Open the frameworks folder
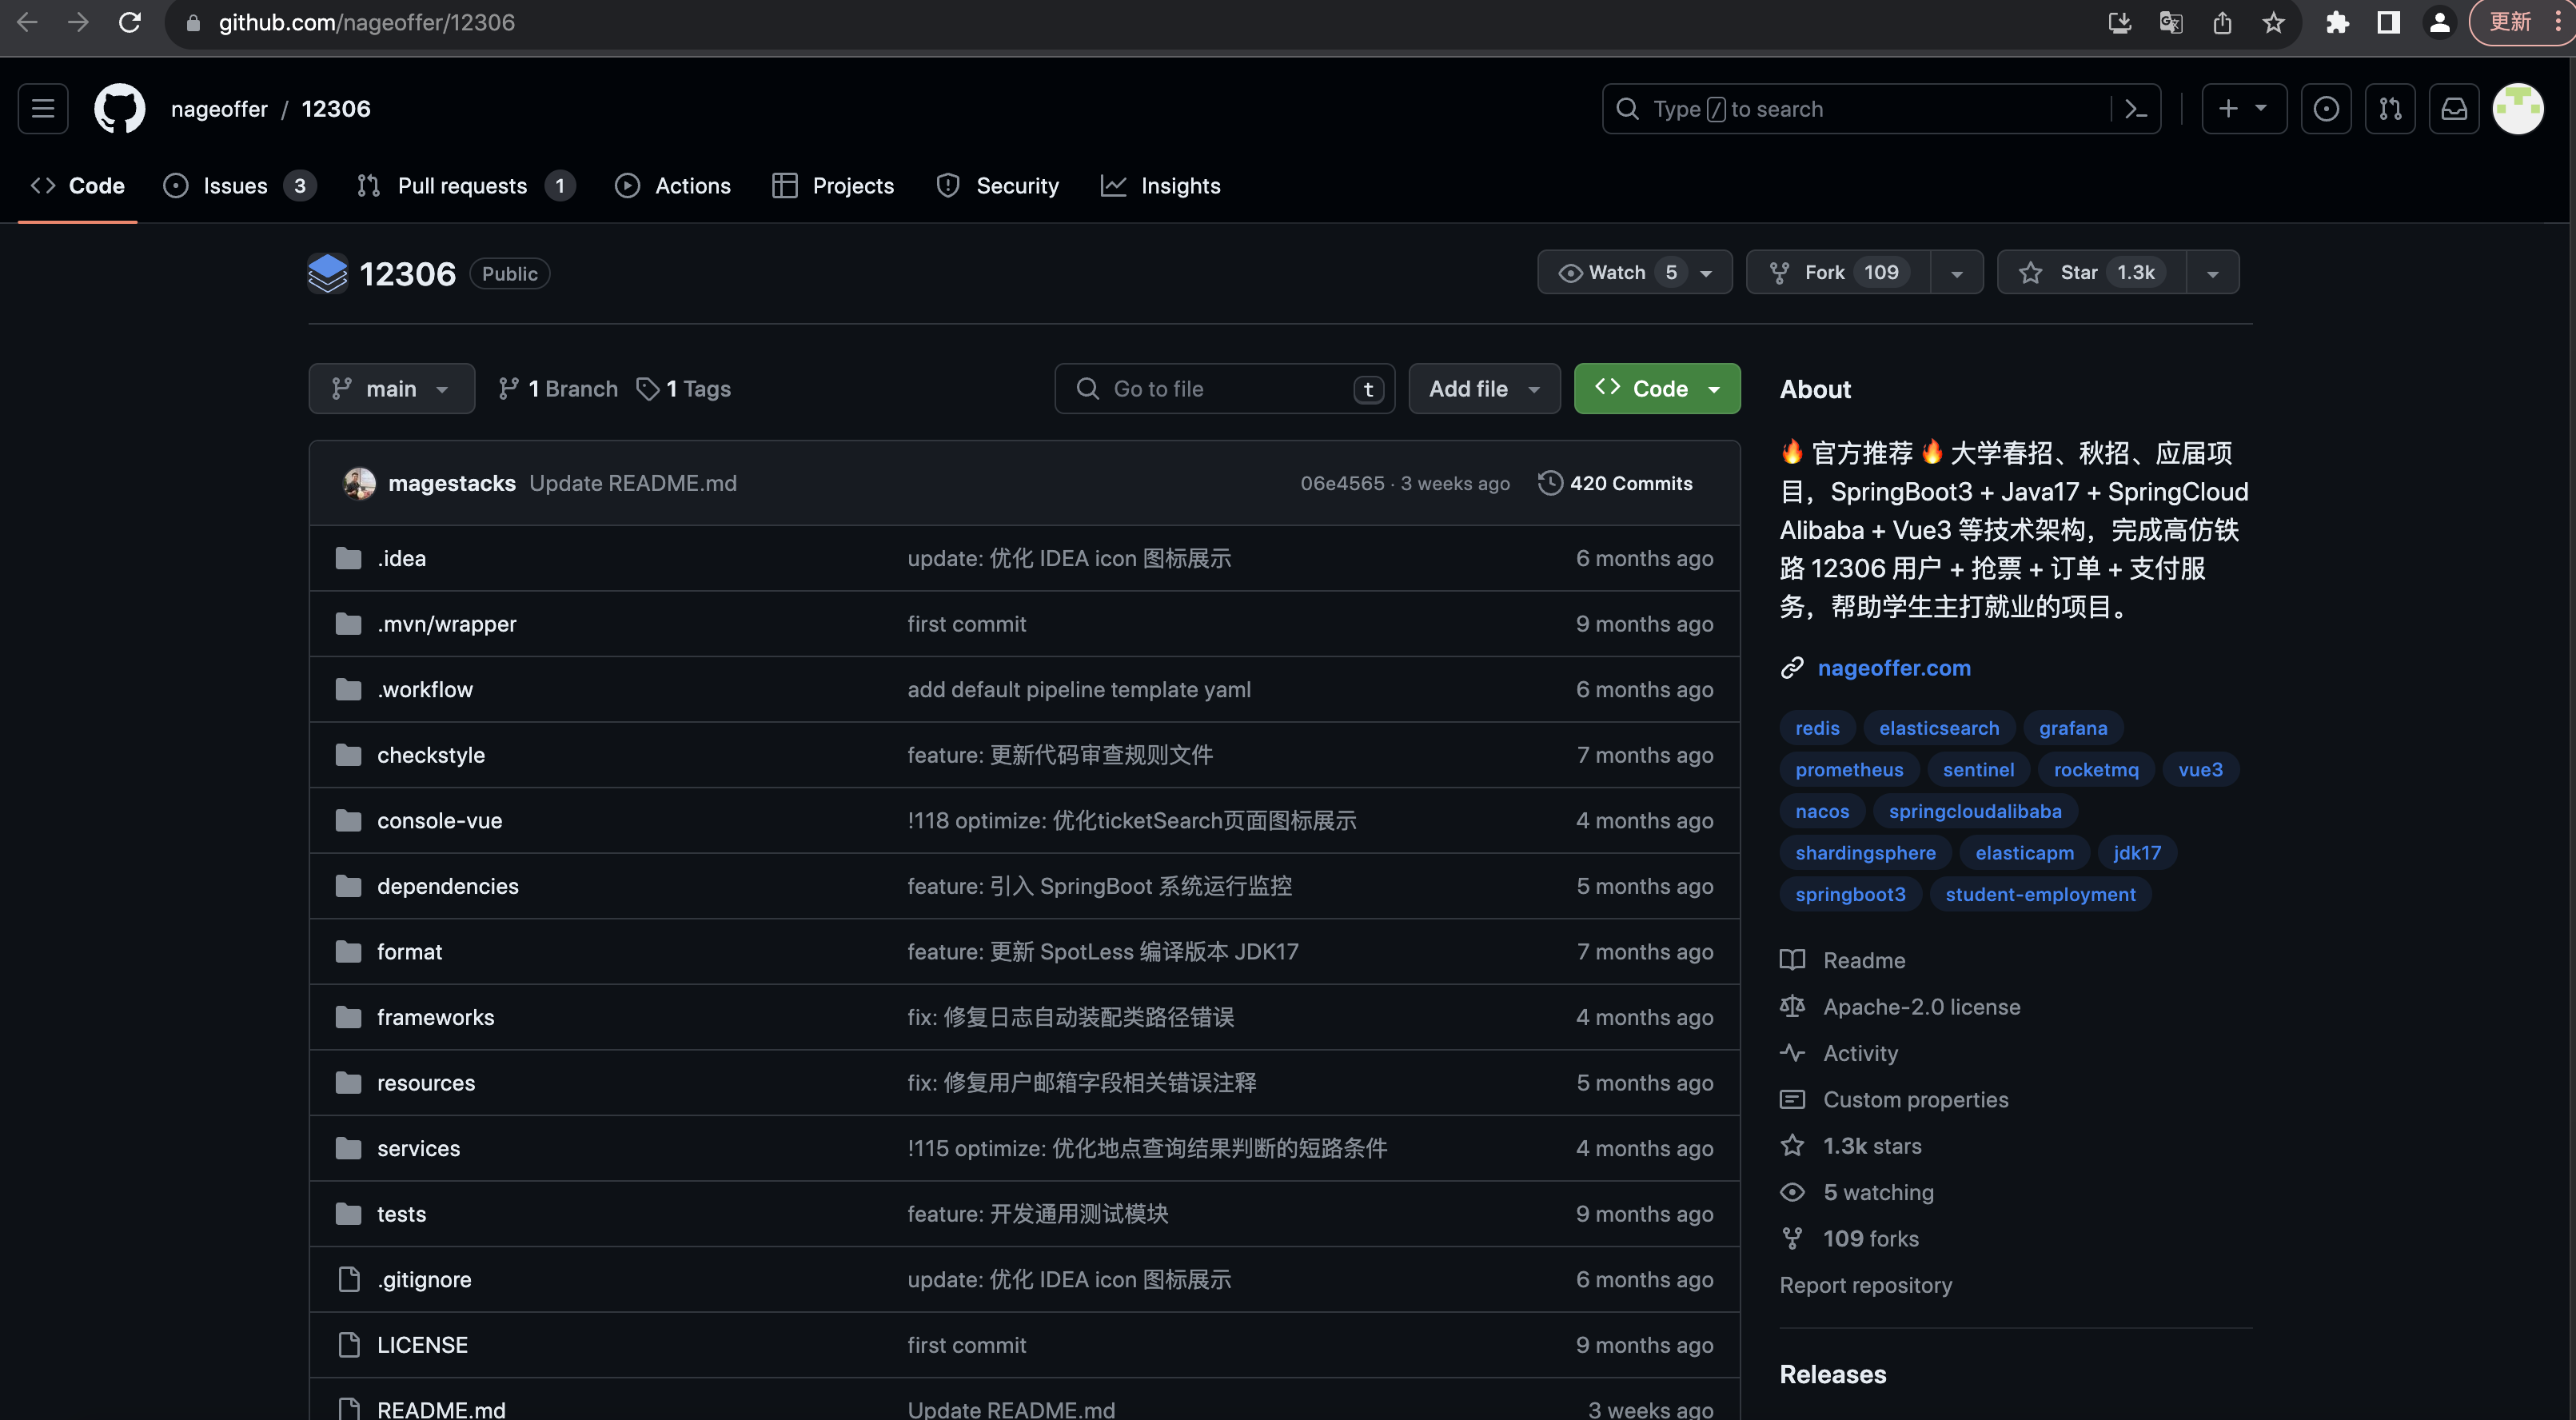The width and height of the screenshot is (2576, 1420). [x=435, y=1017]
